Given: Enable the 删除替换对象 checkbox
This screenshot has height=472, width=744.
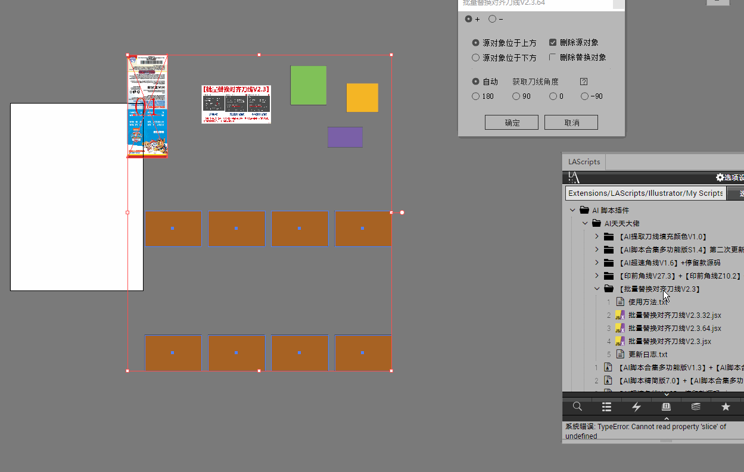Looking at the screenshot, I should [553, 58].
